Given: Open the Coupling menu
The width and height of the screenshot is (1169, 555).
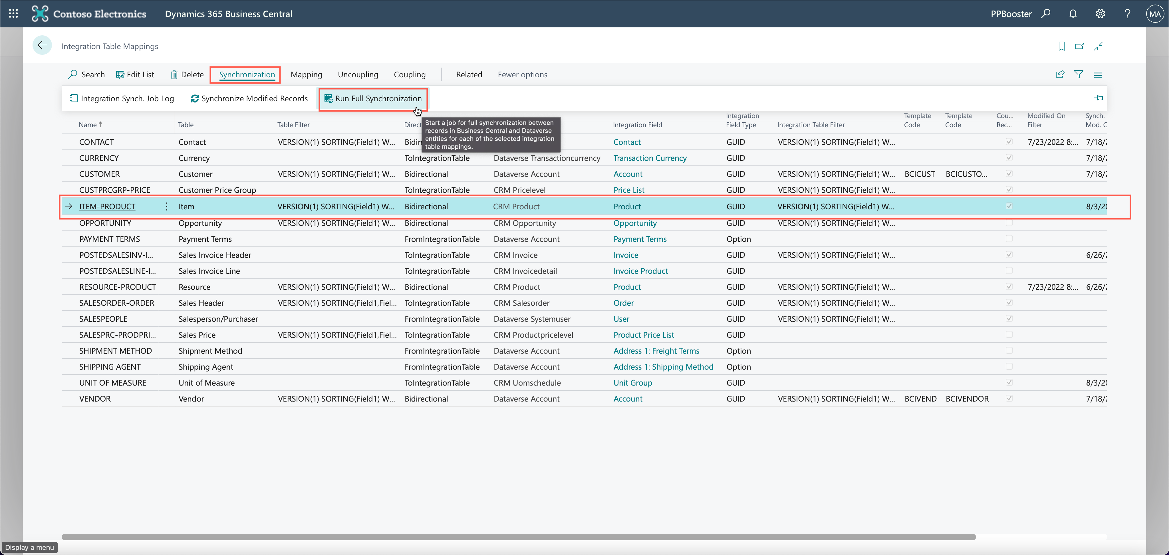Looking at the screenshot, I should tap(409, 74).
